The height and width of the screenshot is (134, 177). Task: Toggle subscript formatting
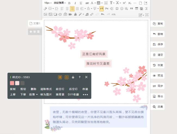pos(130,3)
